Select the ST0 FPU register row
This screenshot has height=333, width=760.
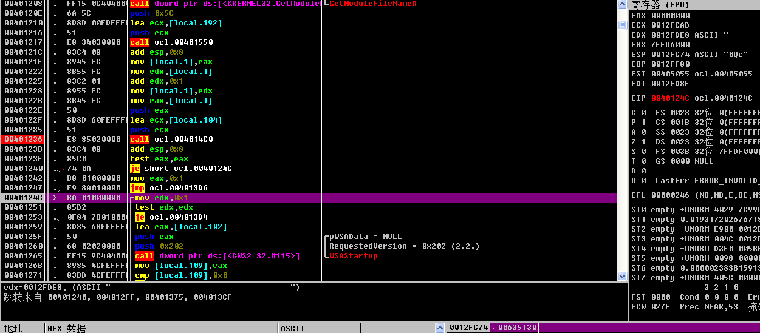tap(696, 210)
